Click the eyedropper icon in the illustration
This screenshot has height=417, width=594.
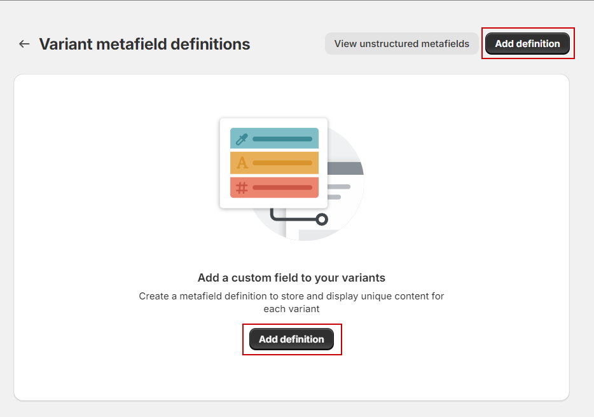click(x=242, y=139)
